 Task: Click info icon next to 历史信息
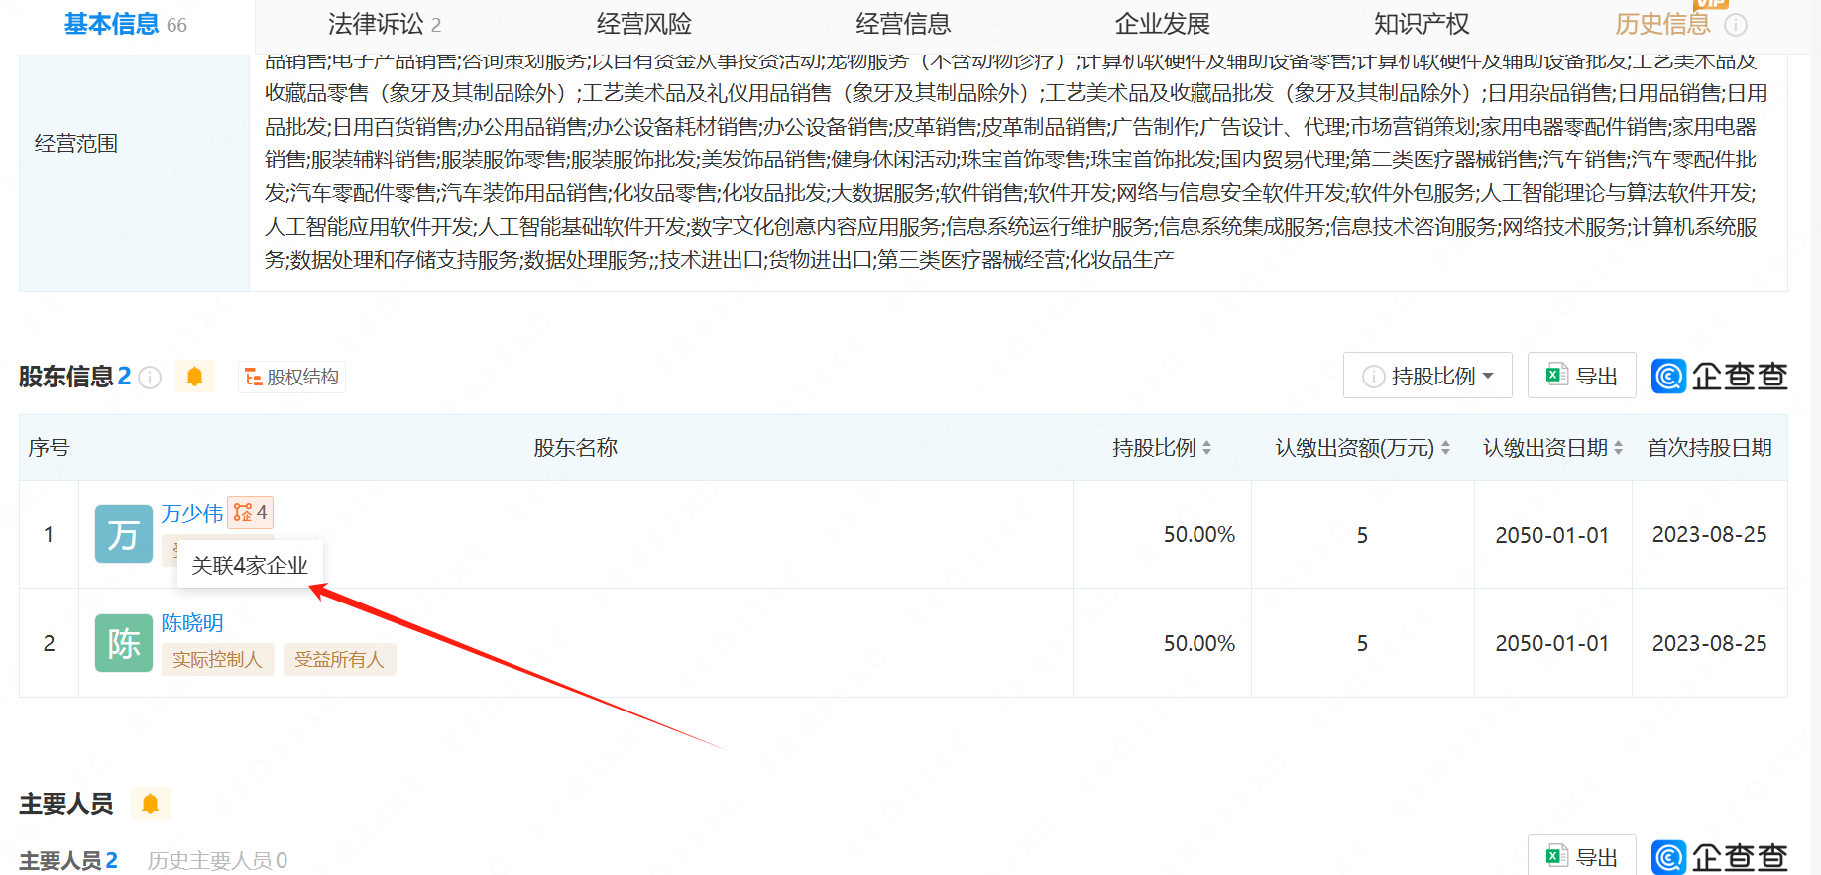[x=1736, y=25]
